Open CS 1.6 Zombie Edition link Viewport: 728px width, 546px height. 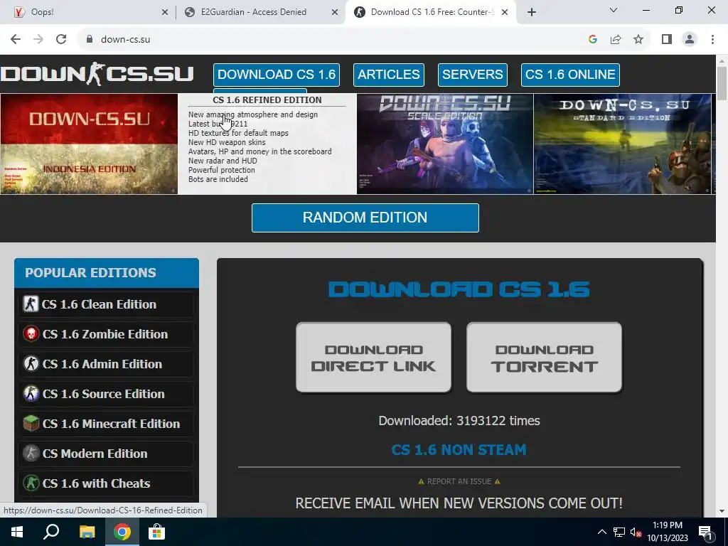[105, 334]
